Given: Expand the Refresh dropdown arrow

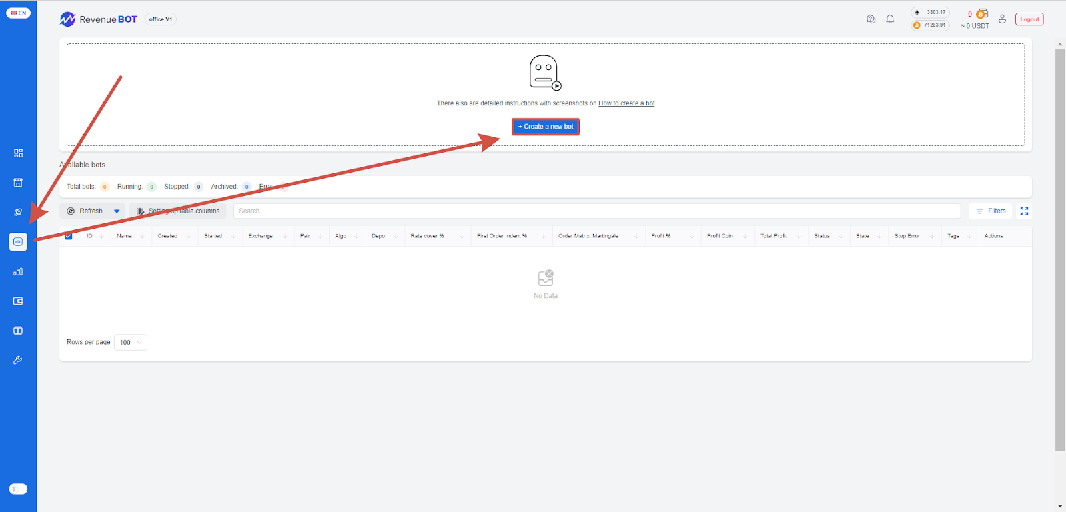Looking at the screenshot, I should [117, 211].
